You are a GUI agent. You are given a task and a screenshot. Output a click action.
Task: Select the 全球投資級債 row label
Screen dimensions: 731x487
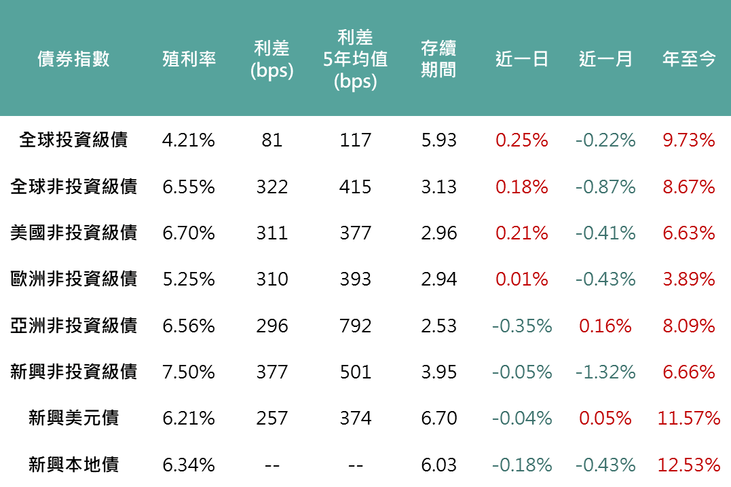click(73, 140)
